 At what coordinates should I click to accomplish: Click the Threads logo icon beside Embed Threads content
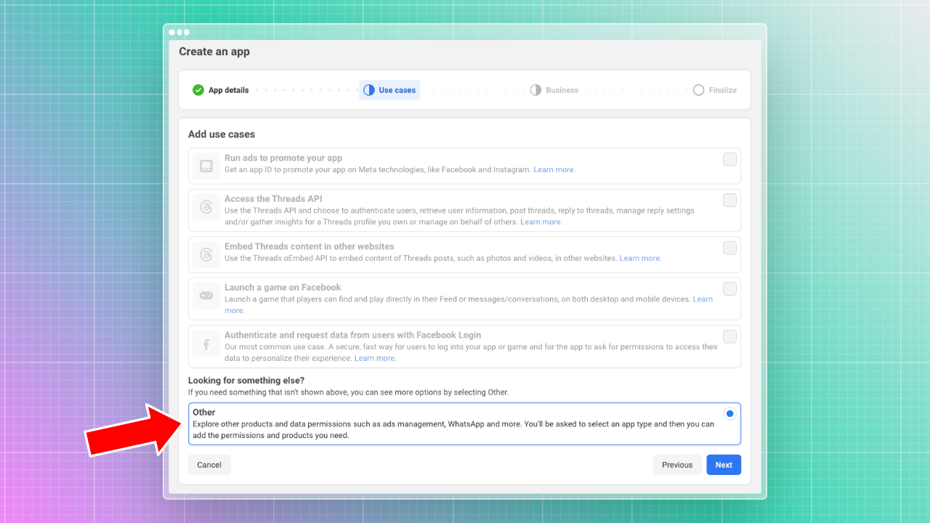point(206,255)
